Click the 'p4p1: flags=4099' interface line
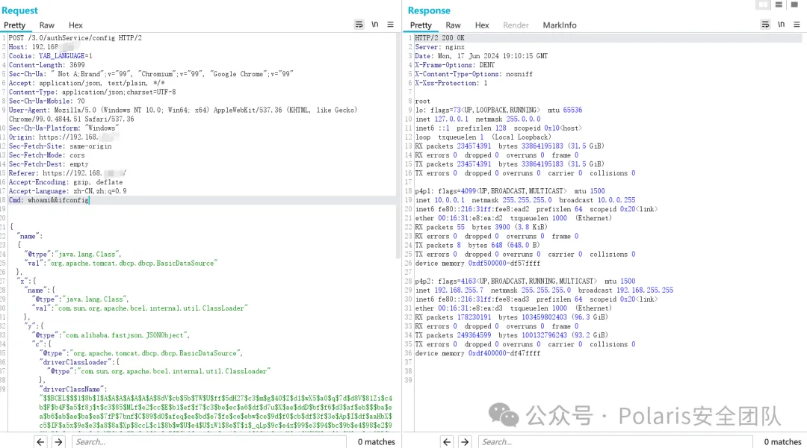 point(510,191)
